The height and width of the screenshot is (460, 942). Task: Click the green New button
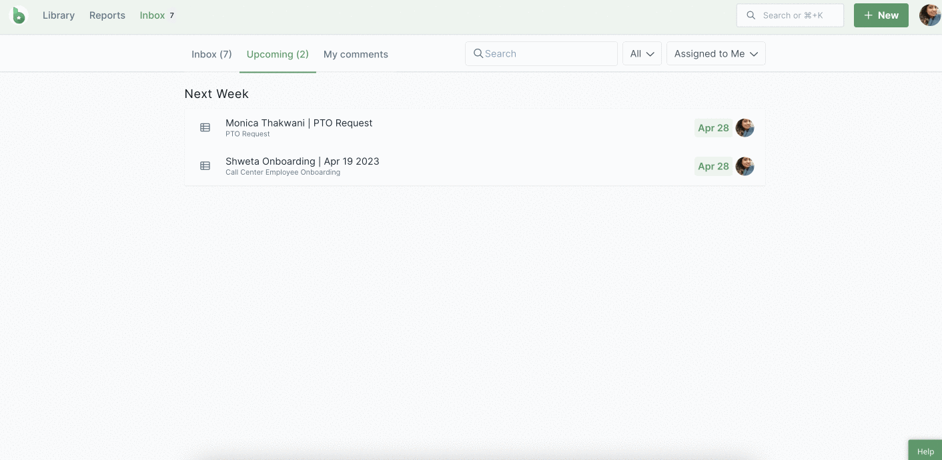click(881, 15)
